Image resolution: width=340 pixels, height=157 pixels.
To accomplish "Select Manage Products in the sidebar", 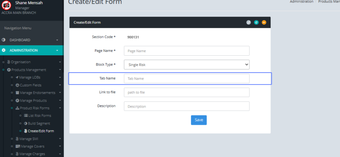I will point(33,101).
